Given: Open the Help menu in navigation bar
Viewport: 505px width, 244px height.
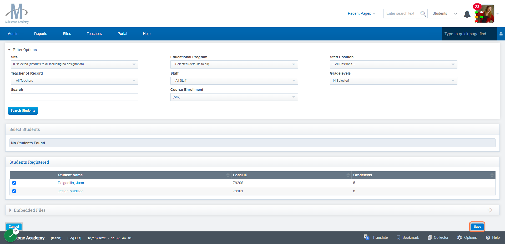Looking at the screenshot, I should (147, 34).
